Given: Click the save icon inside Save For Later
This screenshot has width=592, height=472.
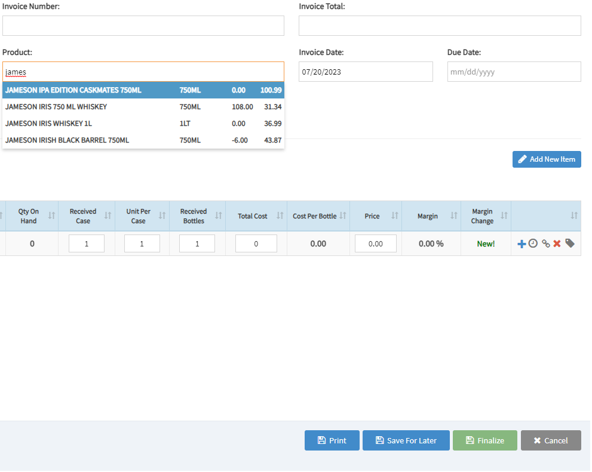Looking at the screenshot, I should tap(379, 440).
